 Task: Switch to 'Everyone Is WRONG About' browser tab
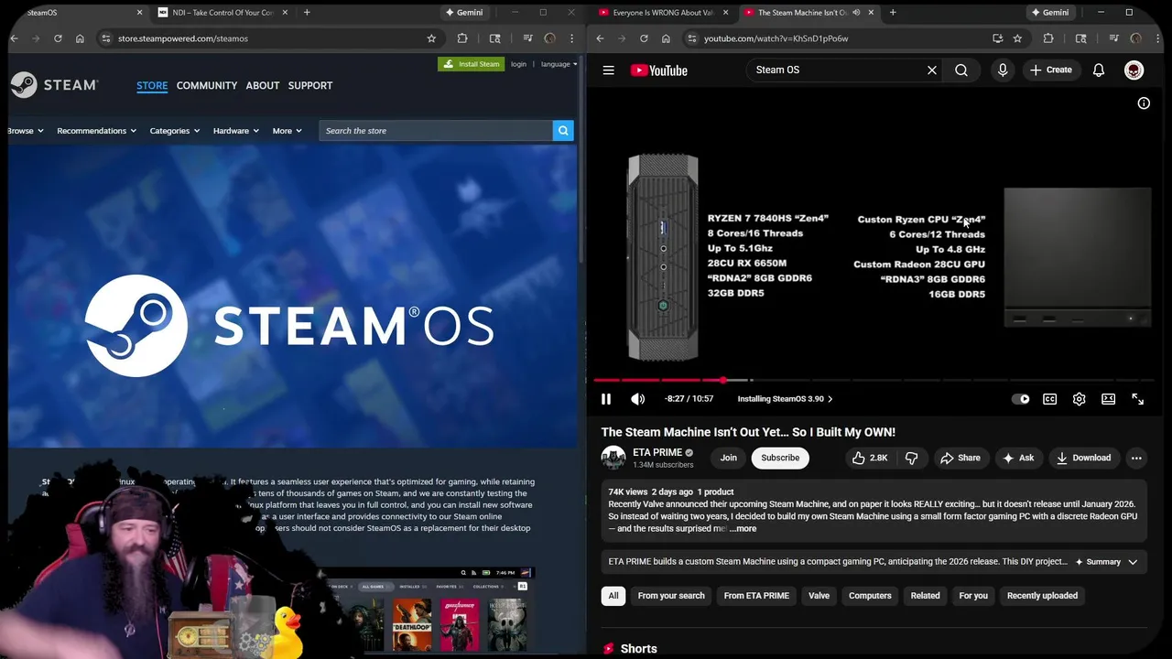[661, 13]
